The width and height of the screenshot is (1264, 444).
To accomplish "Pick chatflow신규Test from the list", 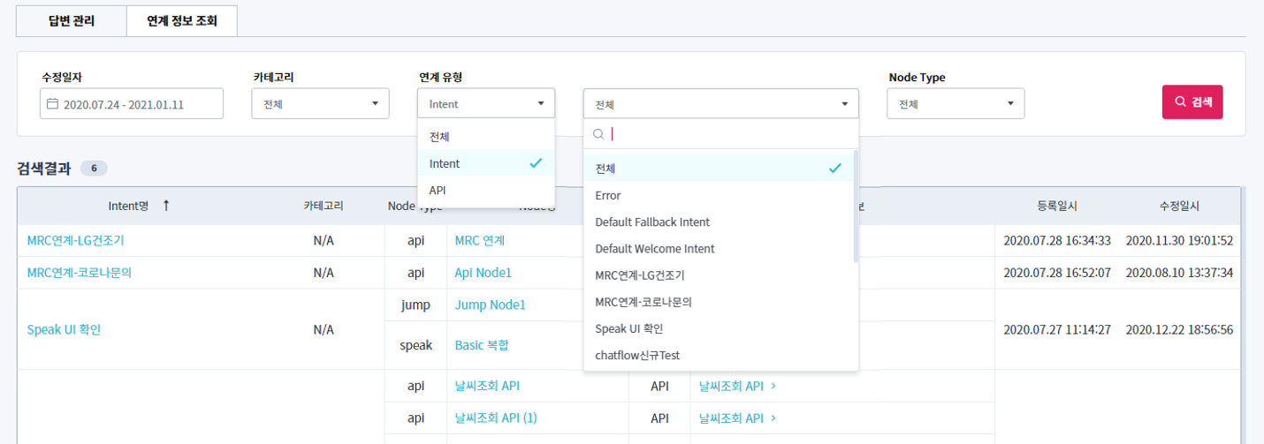I will [636, 356].
